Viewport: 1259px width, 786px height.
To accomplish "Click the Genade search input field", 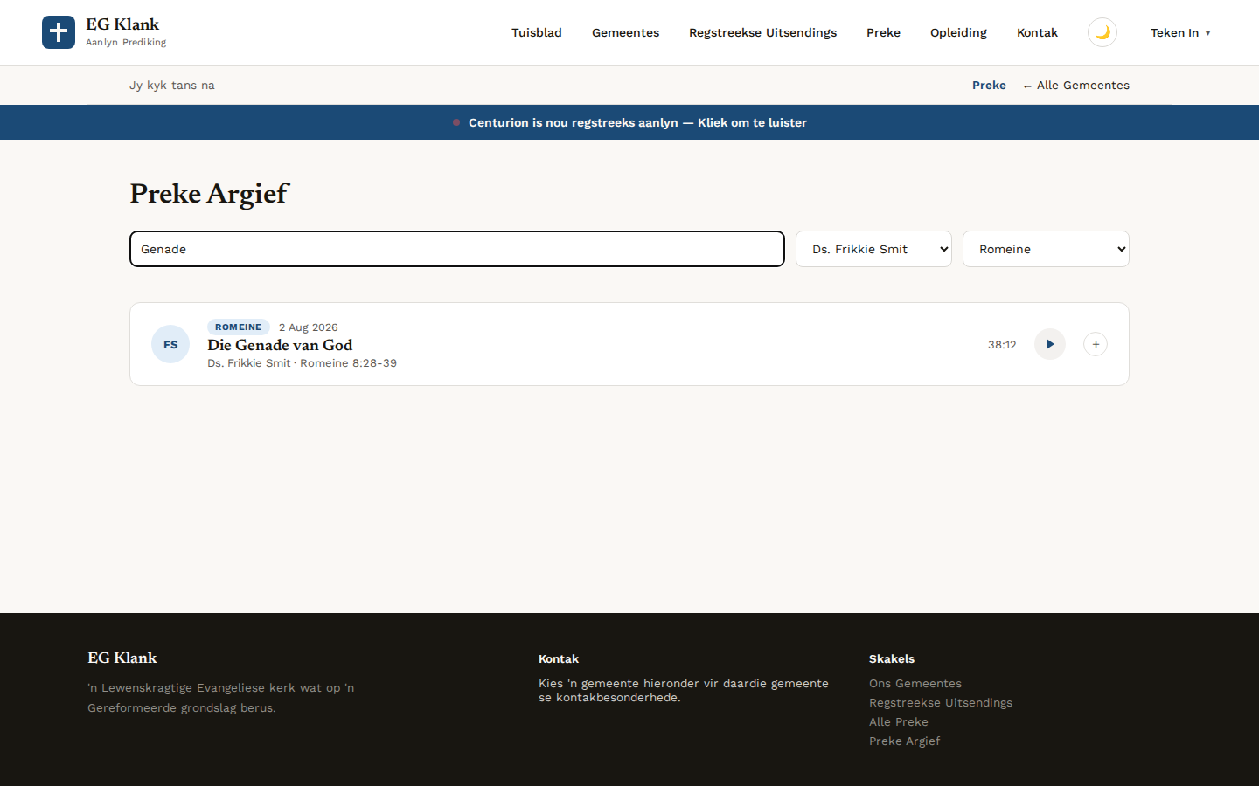I will click(x=457, y=249).
